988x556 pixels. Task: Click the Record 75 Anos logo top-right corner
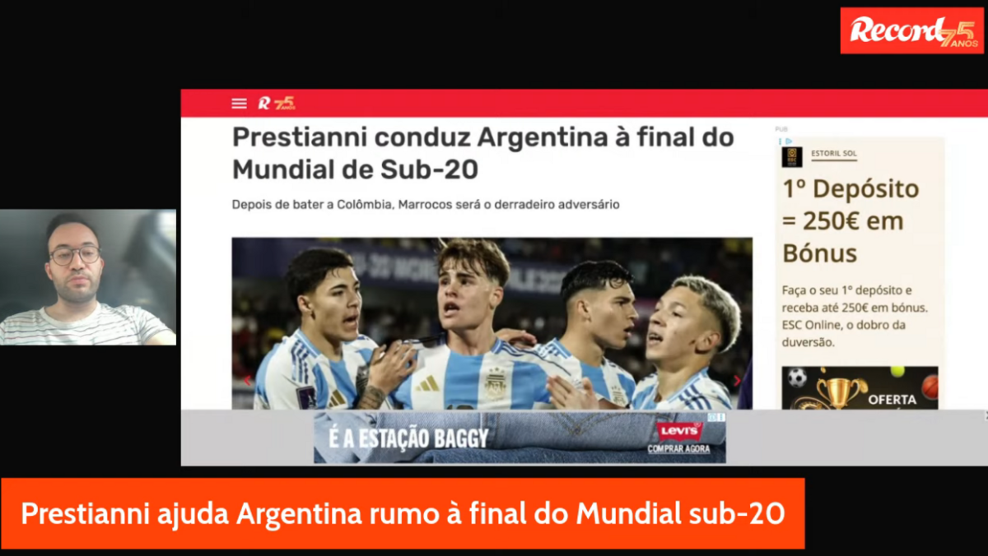coord(912,31)
